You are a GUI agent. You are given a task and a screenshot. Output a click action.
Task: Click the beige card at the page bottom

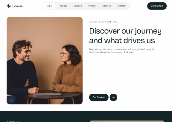pyautogui.click(x=127, y=121)
